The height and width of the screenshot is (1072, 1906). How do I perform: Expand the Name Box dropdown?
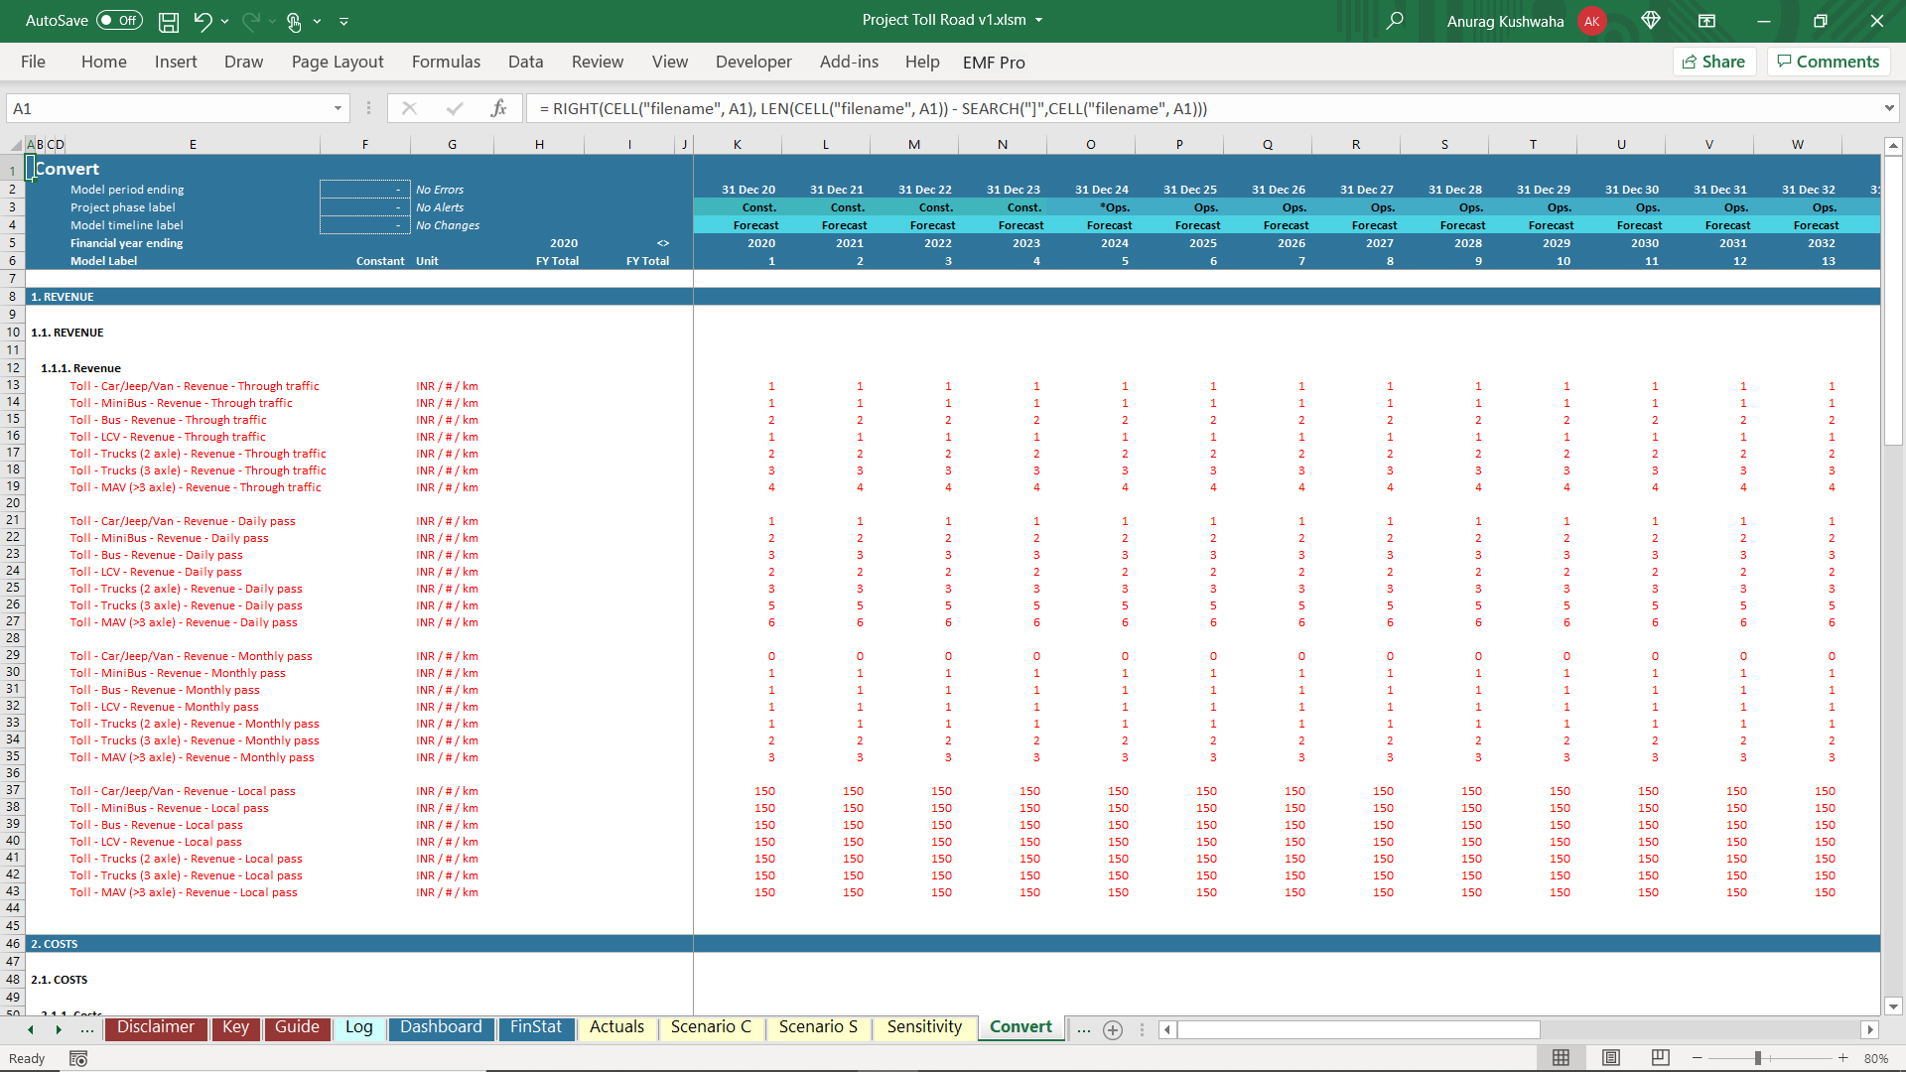tap(338, 108)
